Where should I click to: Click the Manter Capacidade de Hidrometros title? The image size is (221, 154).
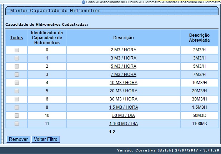55,11
